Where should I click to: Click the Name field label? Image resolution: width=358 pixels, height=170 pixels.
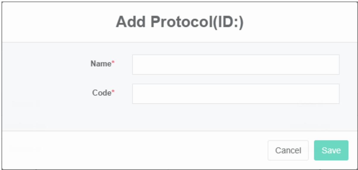pos(101,64)
